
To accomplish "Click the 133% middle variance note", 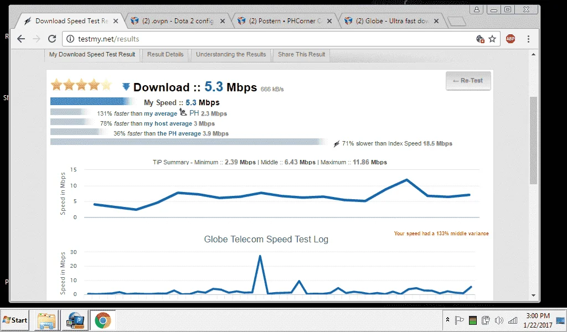I will [x=441, y=234].
